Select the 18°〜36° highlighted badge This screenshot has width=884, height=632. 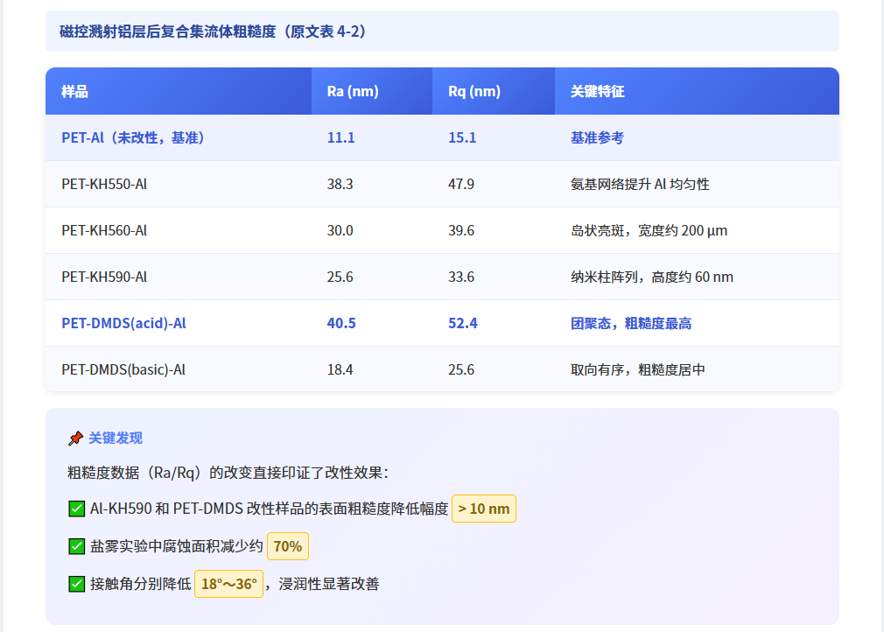[228, 583]
